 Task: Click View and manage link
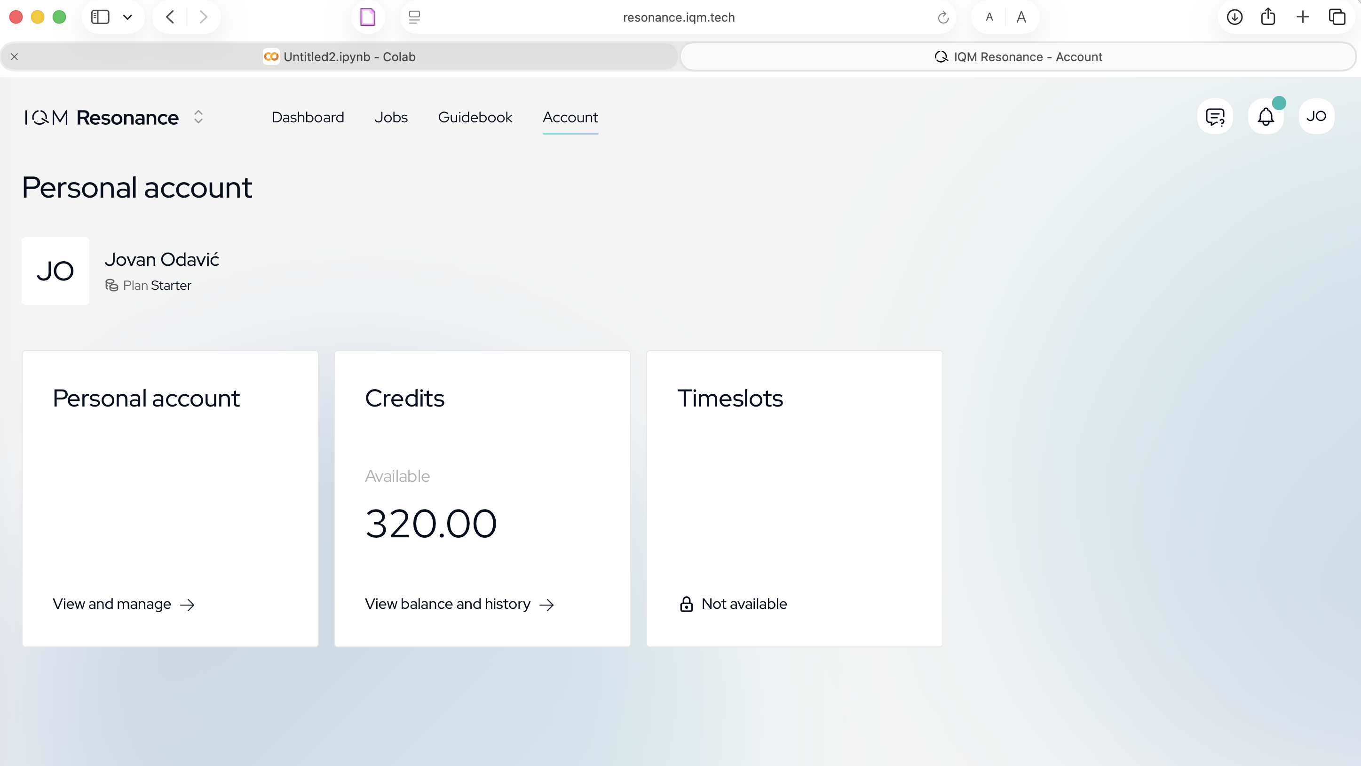124,604
